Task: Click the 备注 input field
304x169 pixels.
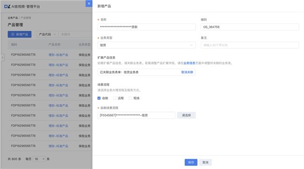Action: pyautogui.click(x=250, y=45)
